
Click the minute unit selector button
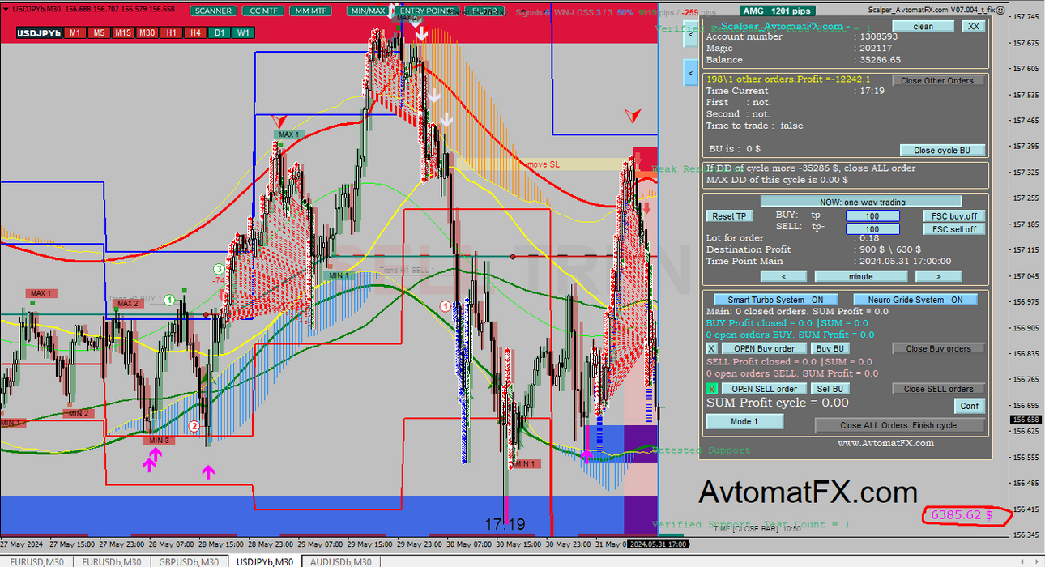[860, 276]
